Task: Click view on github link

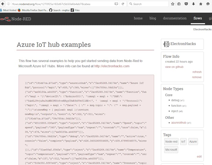Action: pos(174,67)
